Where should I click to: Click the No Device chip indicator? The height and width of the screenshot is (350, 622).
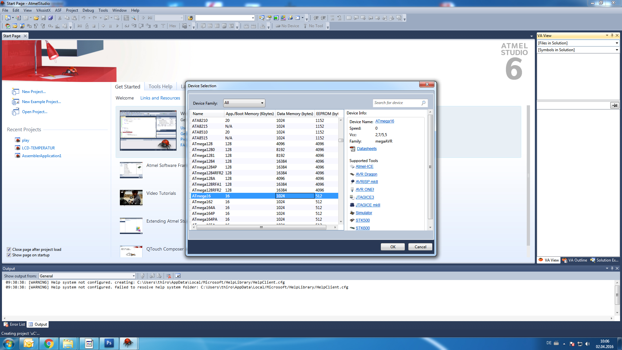coord(287,26)
